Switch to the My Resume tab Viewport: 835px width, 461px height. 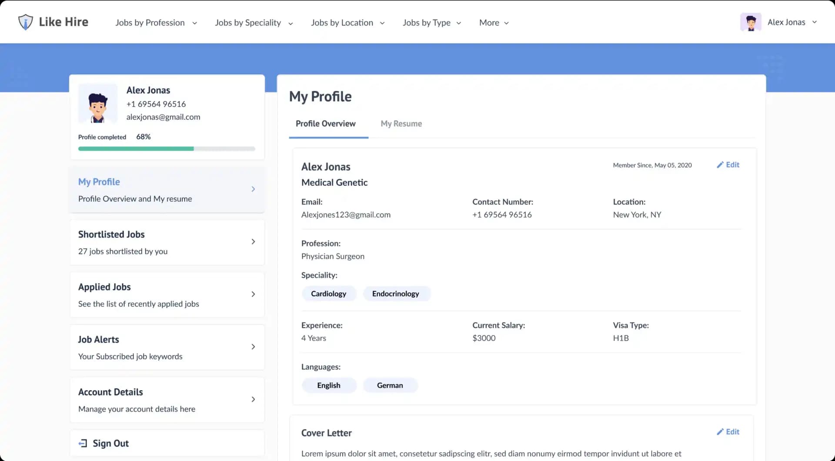(x=401, y=124)
